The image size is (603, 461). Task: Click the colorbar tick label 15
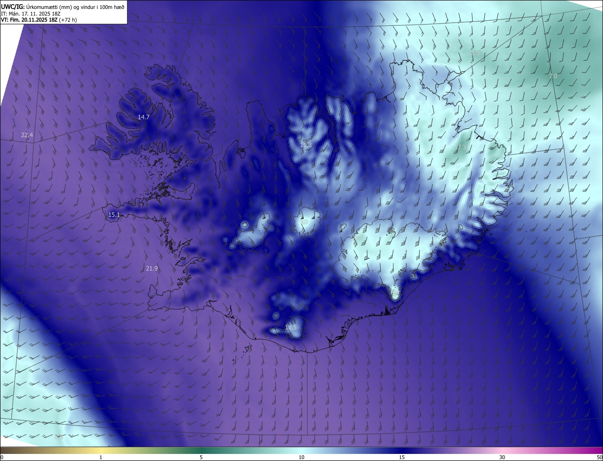[402, 457]
